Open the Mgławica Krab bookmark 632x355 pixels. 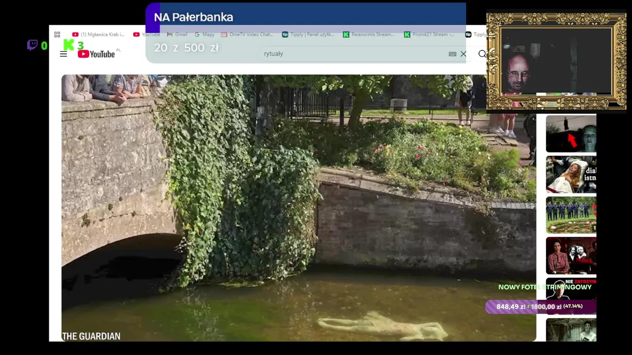point(98,35)
